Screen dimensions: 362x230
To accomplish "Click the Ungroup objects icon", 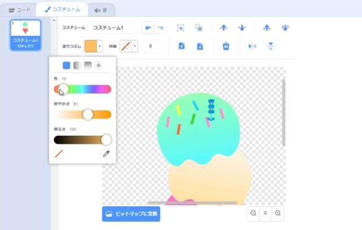I will pos(199,28).
